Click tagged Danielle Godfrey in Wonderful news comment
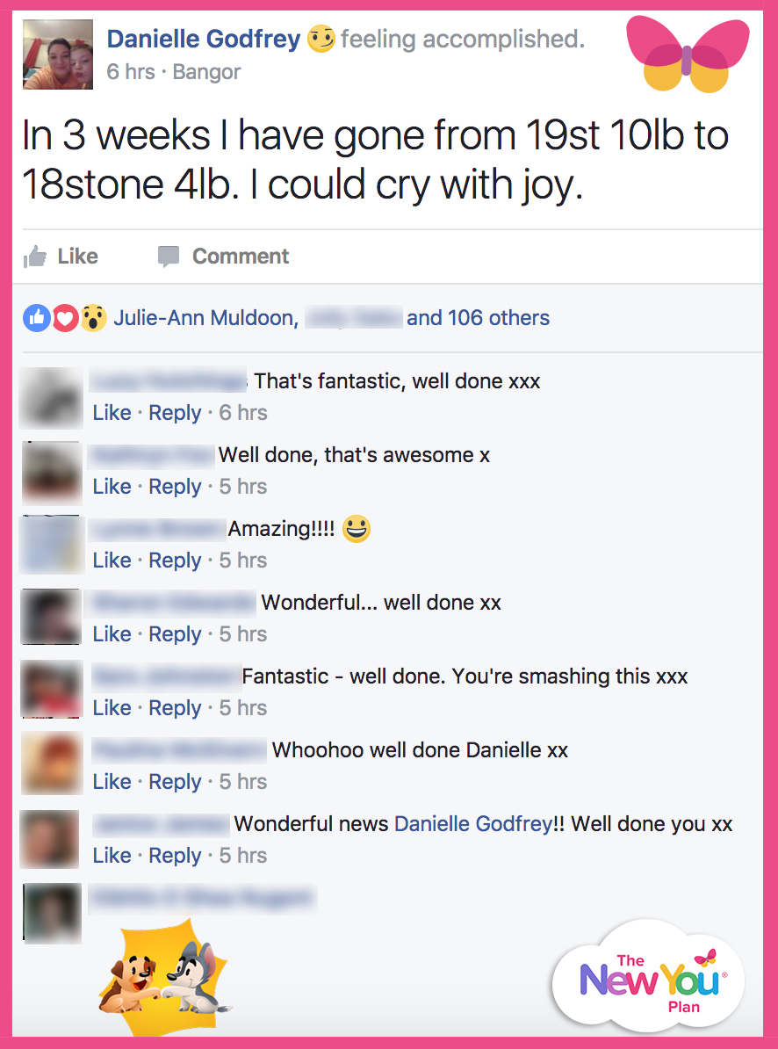Viewport: 778px width, 1049px height. click(x=473, y=823)
